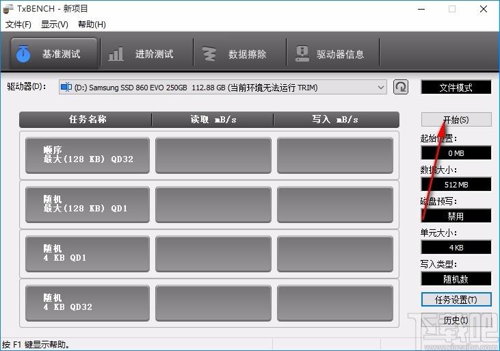Click read result cell for 随机 128 KB QD1
500x351 pixels.
[213, 205]
